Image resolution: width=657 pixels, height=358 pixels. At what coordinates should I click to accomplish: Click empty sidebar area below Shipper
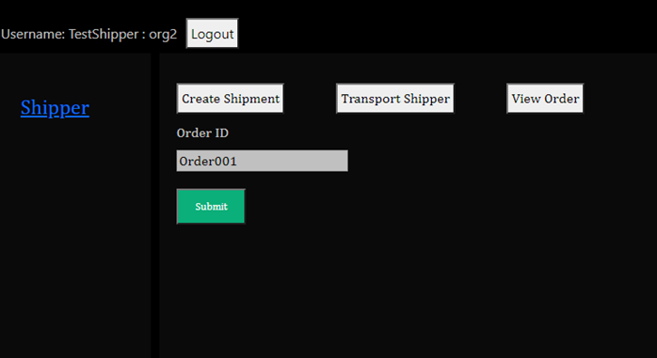(75, 239)
